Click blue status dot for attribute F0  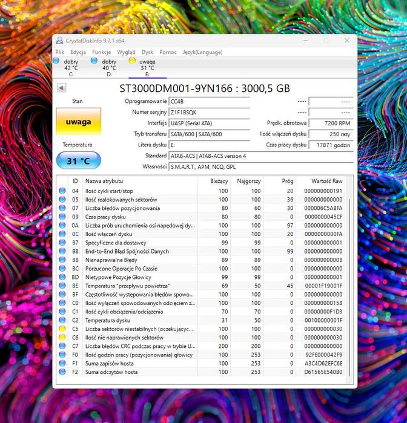(62, 355)
